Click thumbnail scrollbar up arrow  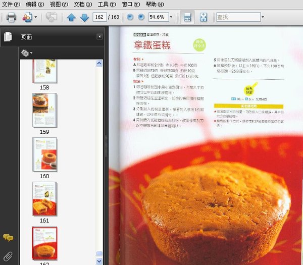(x=99, y=64)
